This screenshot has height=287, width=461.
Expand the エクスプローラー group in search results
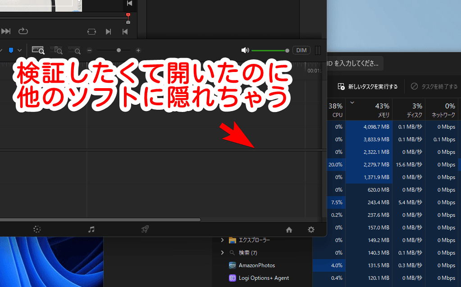coord(221,240)
